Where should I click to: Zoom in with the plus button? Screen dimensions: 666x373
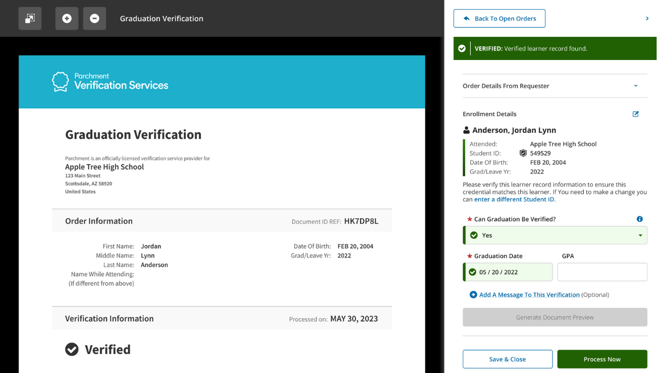tap(67, 19)
